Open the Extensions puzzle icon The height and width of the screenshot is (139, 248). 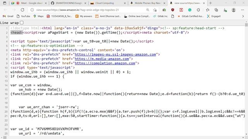click(198, 10)
